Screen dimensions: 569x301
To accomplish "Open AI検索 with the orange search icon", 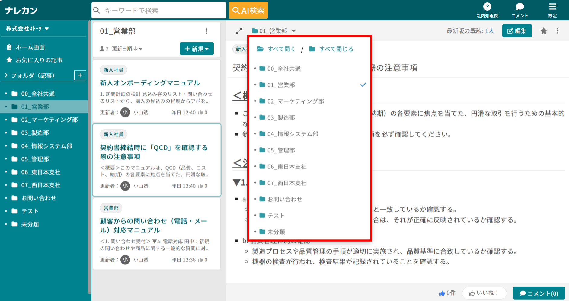I will click(x=248, y=10).
